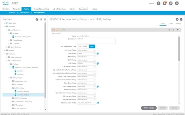Click the ucs-FI-A profile icon under Switch101-102 selector

click(15, 71)
